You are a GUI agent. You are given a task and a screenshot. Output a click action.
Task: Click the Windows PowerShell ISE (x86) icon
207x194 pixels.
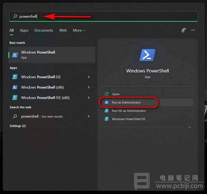click(x=15, y=97)
